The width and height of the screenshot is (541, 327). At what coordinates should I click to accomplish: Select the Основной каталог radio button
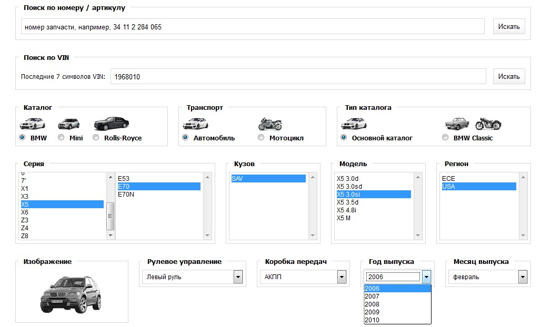point(344,138)
